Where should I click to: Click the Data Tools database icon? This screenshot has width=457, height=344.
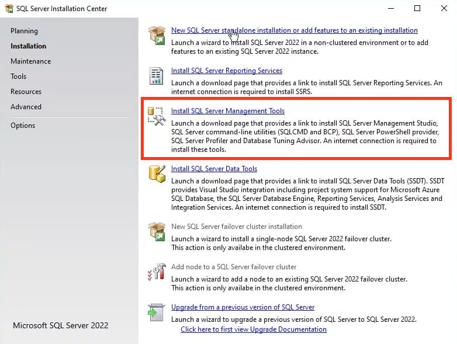coord(157,173)
